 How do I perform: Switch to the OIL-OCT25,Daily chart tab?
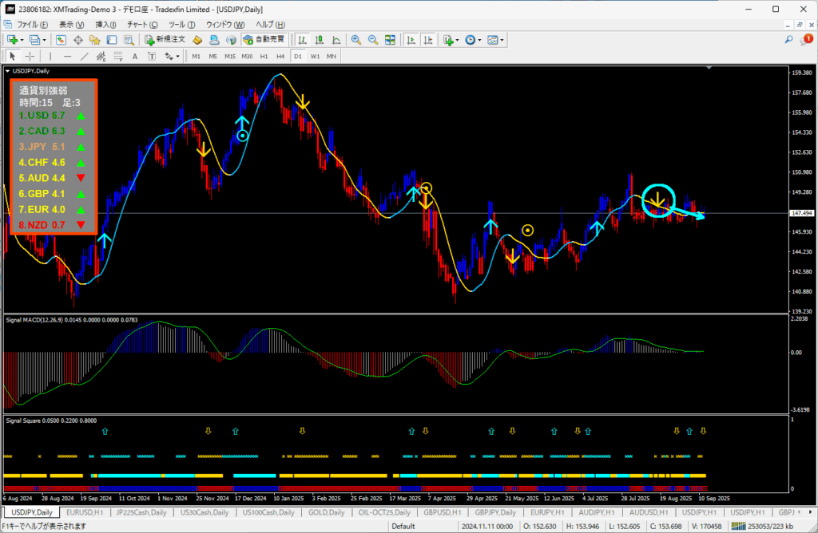[x=384, y=512]
